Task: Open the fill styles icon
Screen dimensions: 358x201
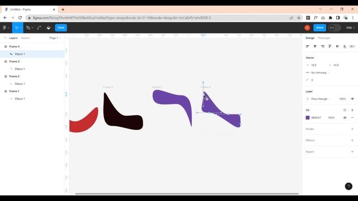Action: pyautogui.click(x=345, y=110)
